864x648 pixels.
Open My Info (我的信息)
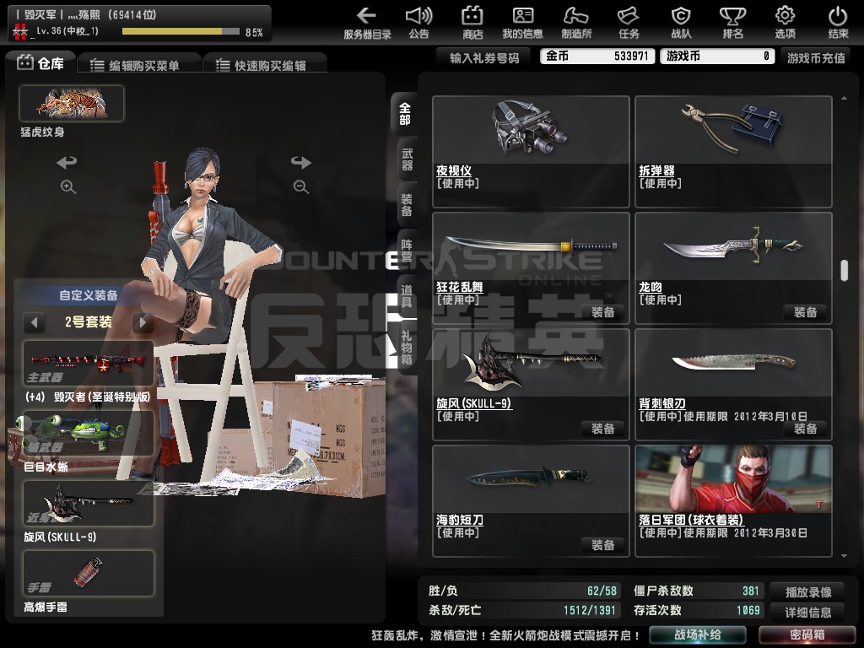click(x=522, y=23)
